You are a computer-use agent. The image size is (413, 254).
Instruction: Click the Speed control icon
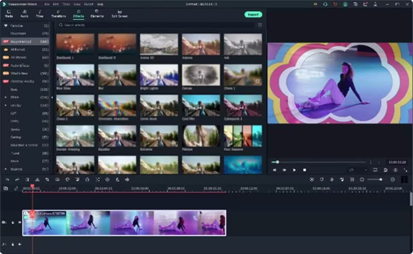tap(57, 180)
